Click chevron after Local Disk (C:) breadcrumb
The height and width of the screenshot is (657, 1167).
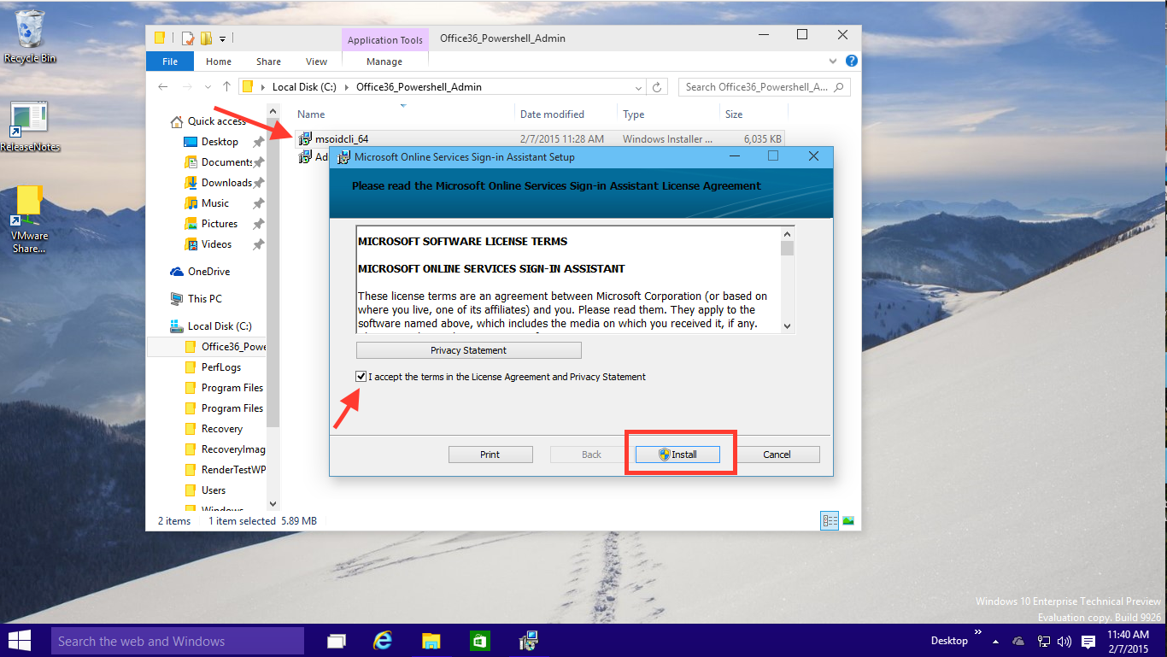(346, 87)
